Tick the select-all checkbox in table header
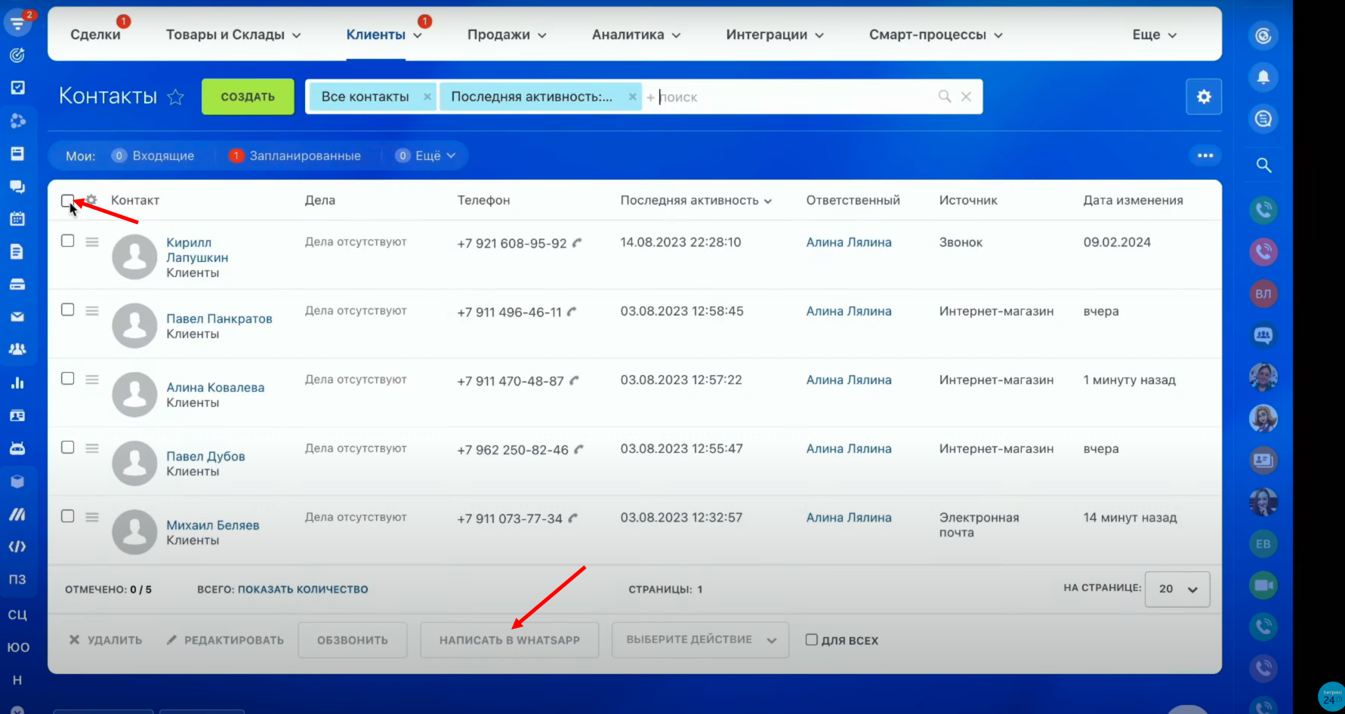 [67, 200]
